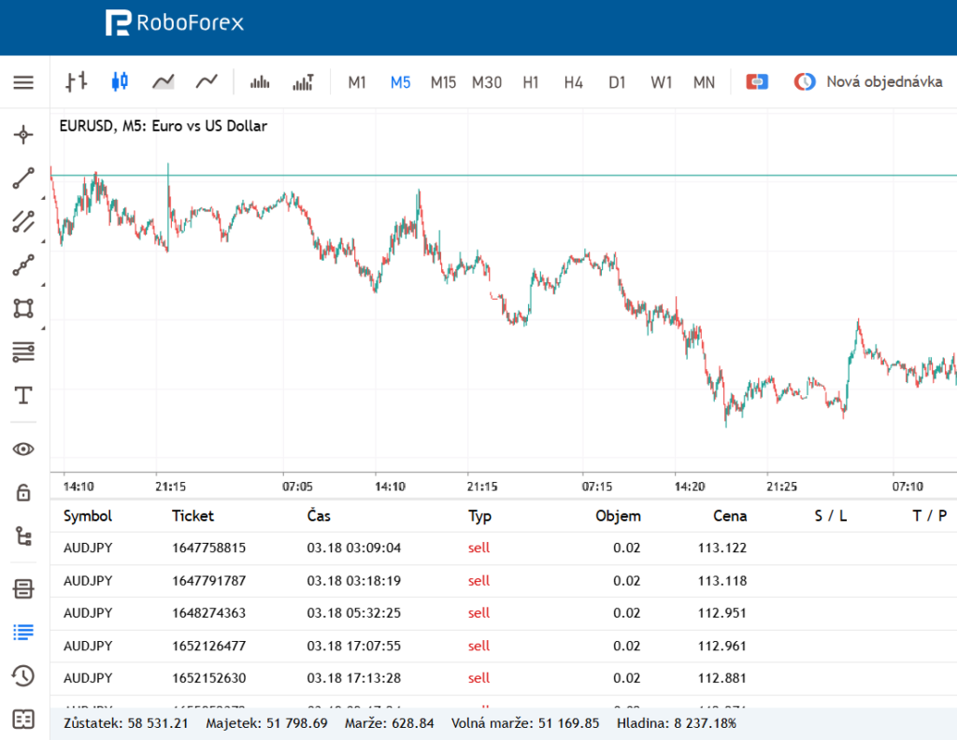Switch to the H1 timeframe
The height and width of the screenshot is (740, 957).
pyautogui.click(x=531, y=82)
